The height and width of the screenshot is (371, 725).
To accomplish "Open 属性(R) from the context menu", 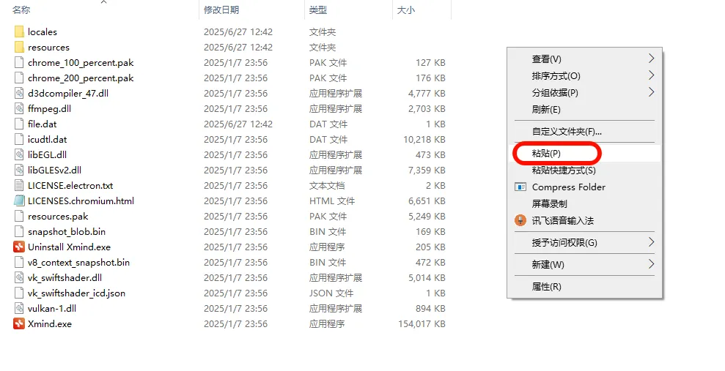I will click(585, 287).
